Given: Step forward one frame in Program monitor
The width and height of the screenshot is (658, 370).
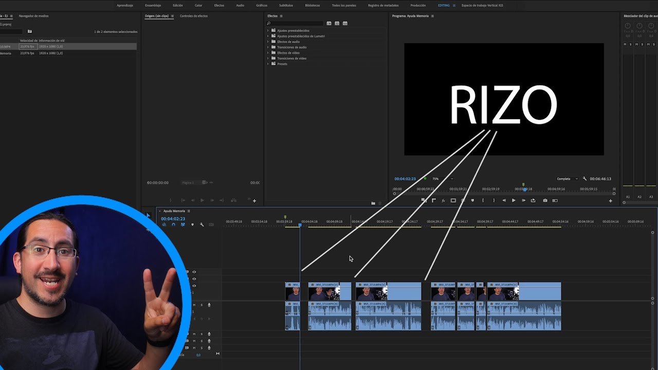Looking at the screenshot, I should 523,200.
